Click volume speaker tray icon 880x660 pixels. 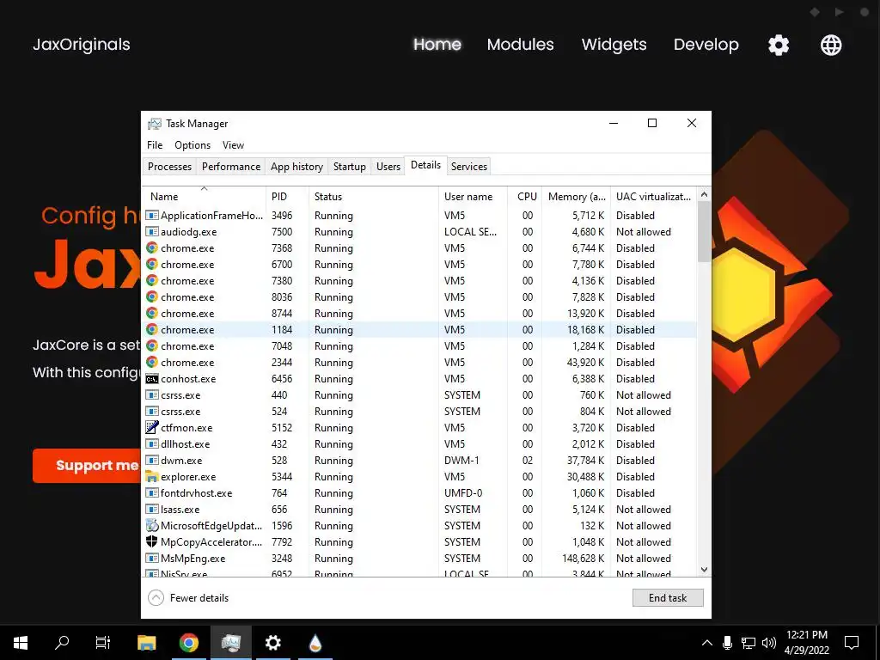point(769,643)
